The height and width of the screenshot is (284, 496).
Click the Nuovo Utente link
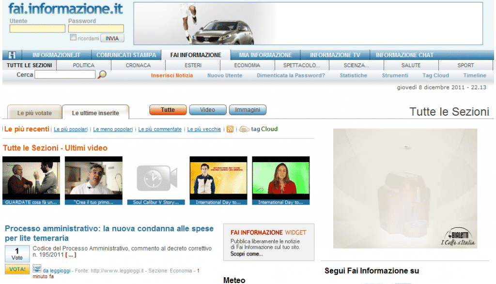point(225,75)
